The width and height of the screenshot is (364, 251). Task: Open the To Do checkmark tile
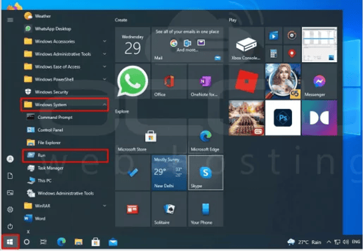click(x=133, y=173)
